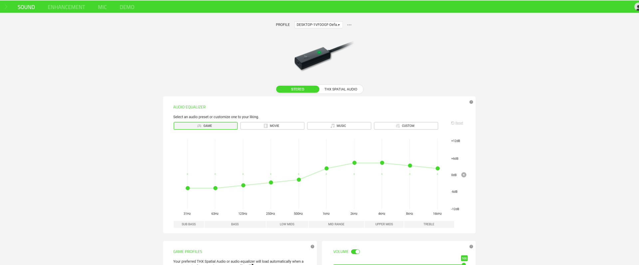Click the arrow icon beside 0dB
This screenshot has height=265, width=639.
pyautogui.click(x=464, y=175)
